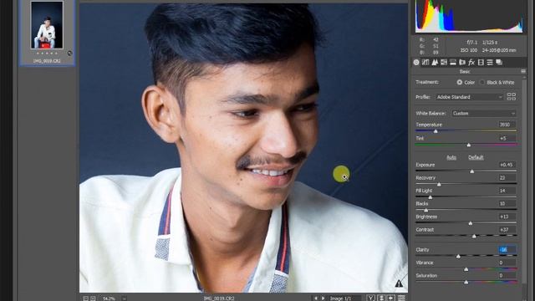The height and width of the screenshot is (301, 535).
Task: Click the Vibrance value field
Action: point(507,263)
